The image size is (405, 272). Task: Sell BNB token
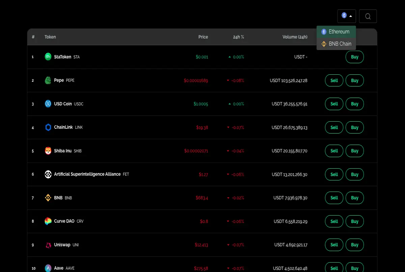tap(334, 198)
